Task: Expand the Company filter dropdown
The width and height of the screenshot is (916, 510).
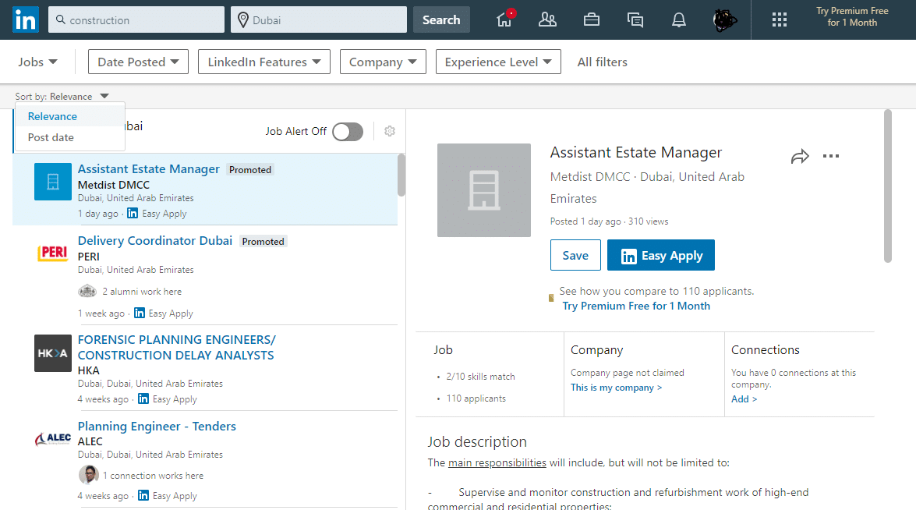Action: coord(383,61)
